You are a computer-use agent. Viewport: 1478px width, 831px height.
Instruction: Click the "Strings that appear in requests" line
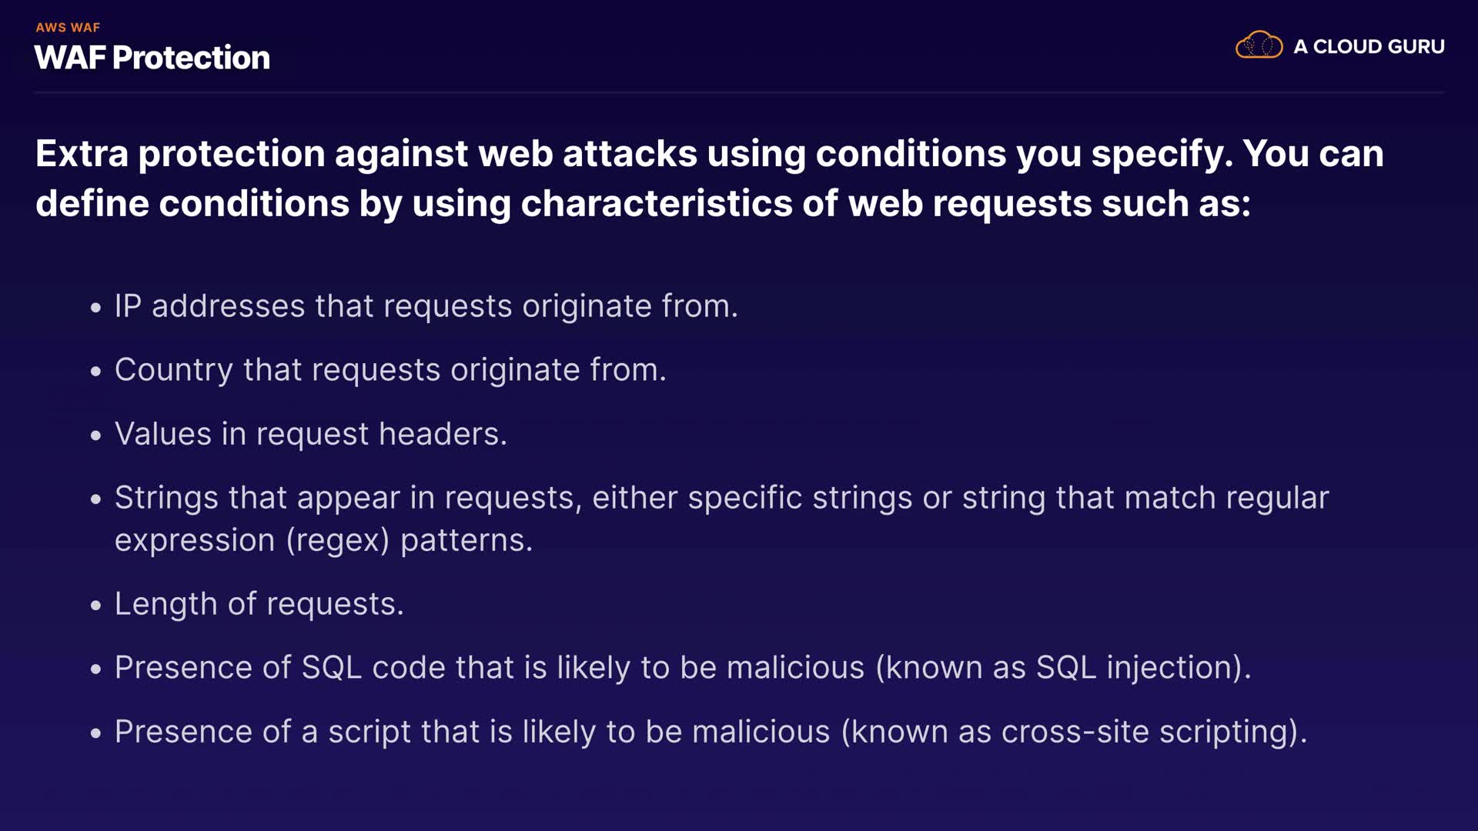pyautogui.click(x=721, y=498)
